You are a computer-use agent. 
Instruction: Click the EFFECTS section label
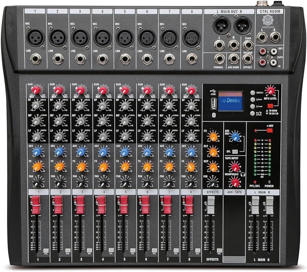coord(213,192)
